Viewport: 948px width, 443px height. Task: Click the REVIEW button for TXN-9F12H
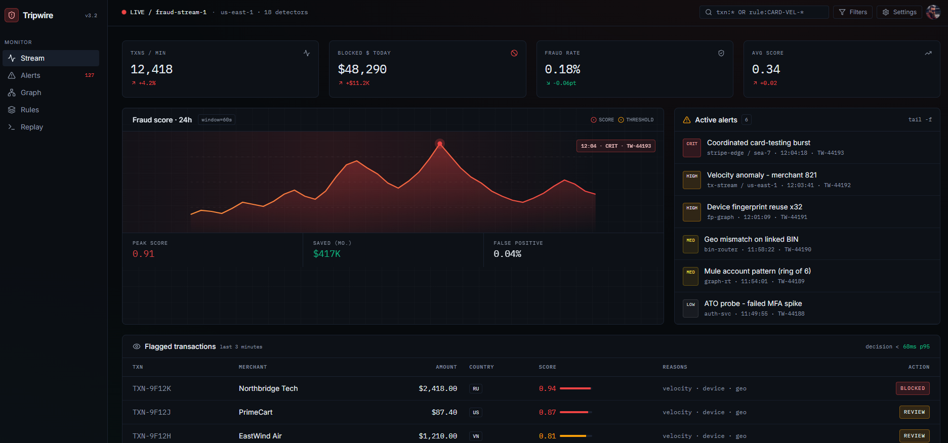[915, 436]
